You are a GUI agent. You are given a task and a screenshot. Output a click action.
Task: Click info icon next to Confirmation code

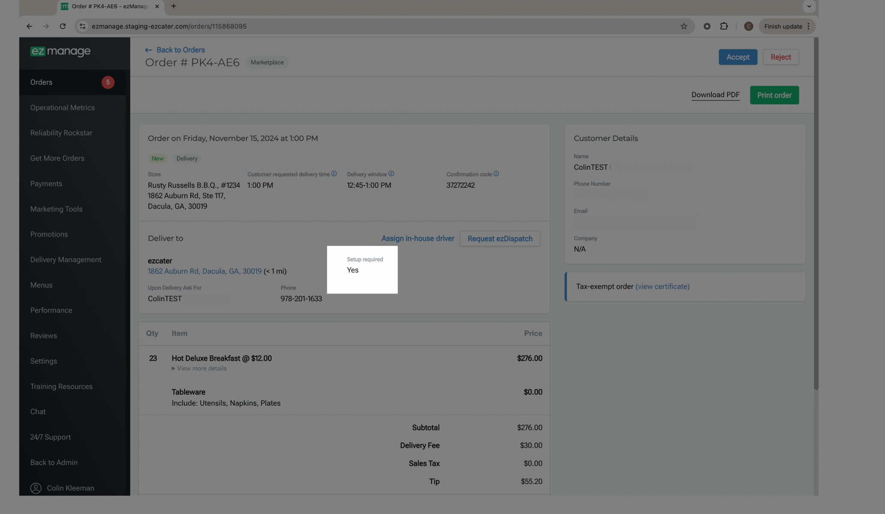click(496, 174)
